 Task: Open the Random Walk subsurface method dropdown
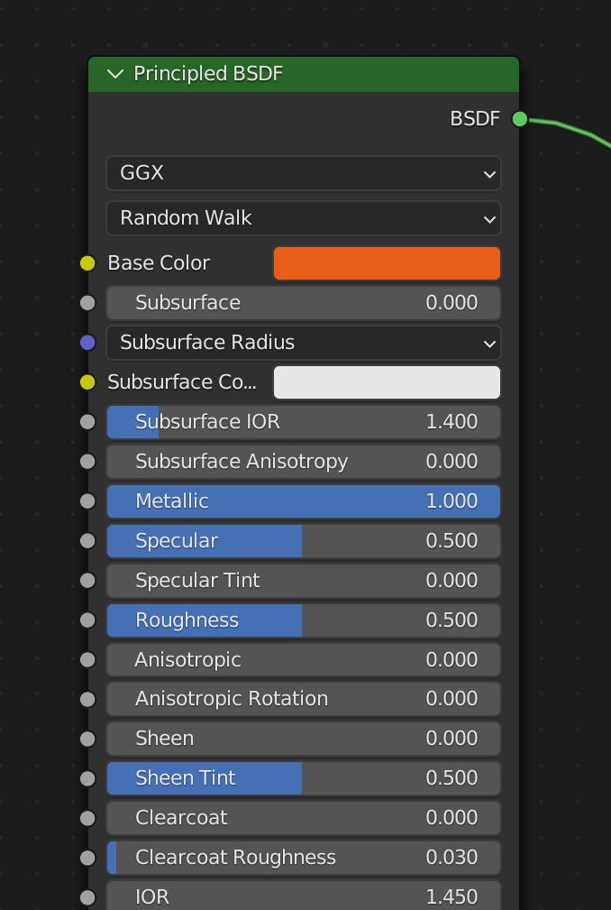304,217
